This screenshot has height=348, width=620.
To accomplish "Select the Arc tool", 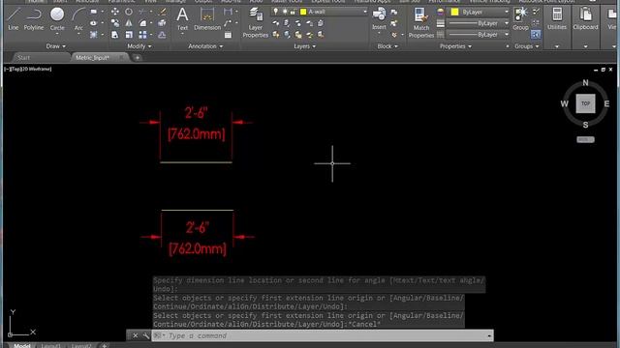I will coord(78,19).
